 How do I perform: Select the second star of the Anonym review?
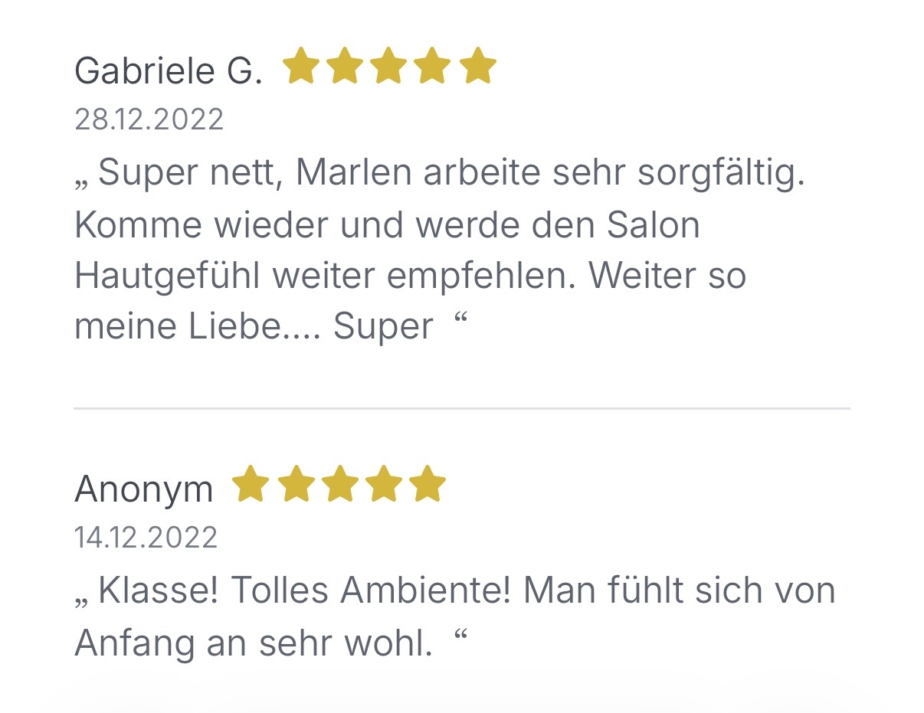point(294,484)
